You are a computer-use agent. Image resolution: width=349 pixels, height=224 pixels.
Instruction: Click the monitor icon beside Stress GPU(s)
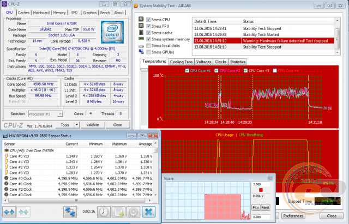coord(141,52)
